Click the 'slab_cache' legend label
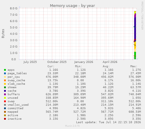145x129 pixels. 16,84
